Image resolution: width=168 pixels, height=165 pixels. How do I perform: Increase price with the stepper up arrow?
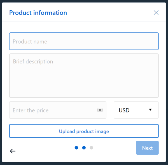[100, 109]
